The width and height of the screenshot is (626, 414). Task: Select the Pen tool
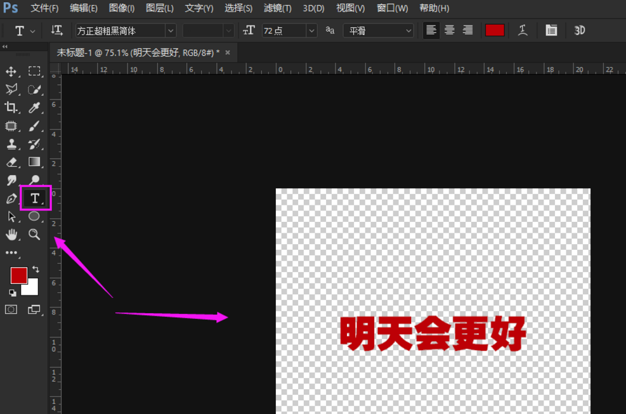[x=11, y=198]
